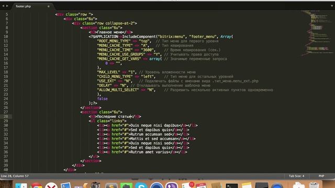Click "Duis neque nisi dapibus" link text

(x=154, y=125)
